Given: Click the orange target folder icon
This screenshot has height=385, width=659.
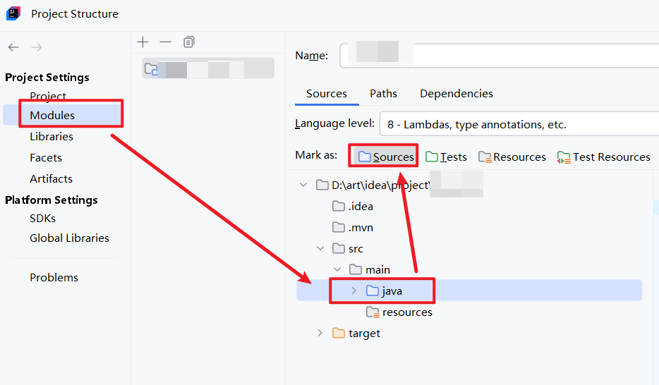Looking at the screenshot, I should click(x=339, y=333).
